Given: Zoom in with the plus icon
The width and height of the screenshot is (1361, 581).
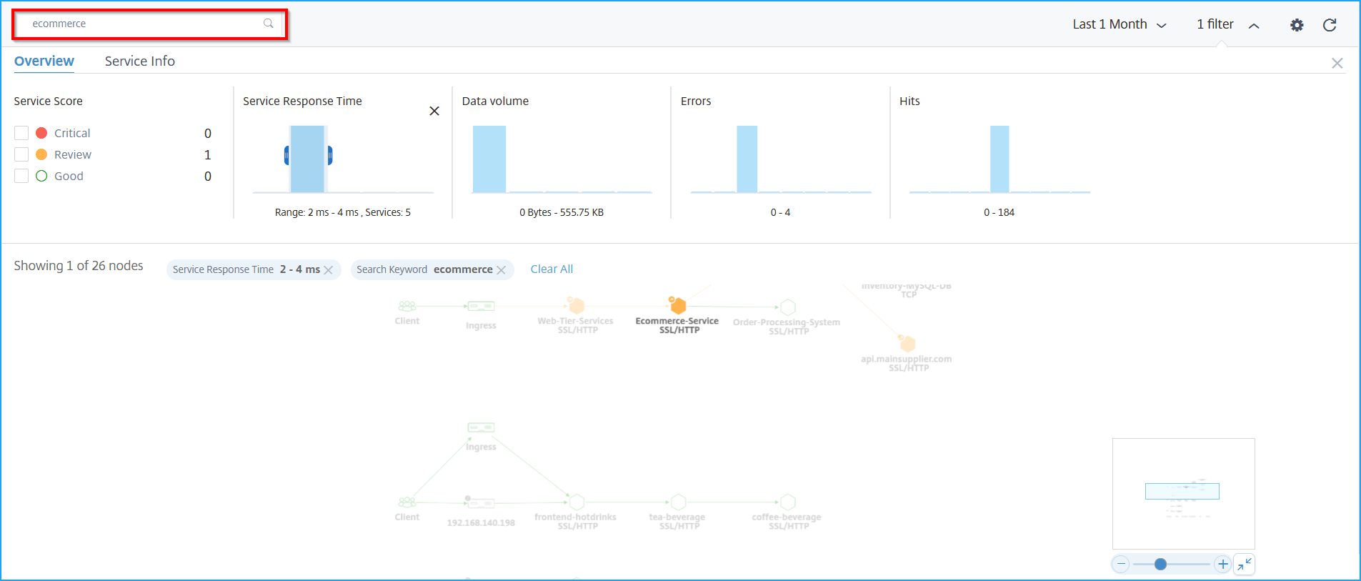Looking at the screenshot, I should pyautogui.click(x=1223, y=564).
